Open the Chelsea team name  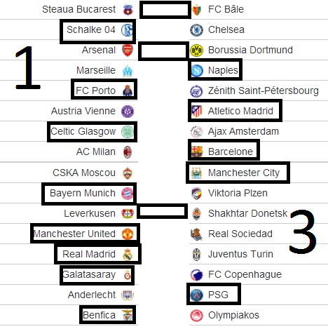226,30
